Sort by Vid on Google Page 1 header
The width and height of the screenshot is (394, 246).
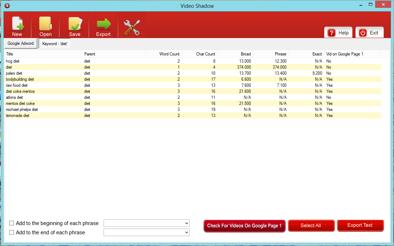[353, 54]
